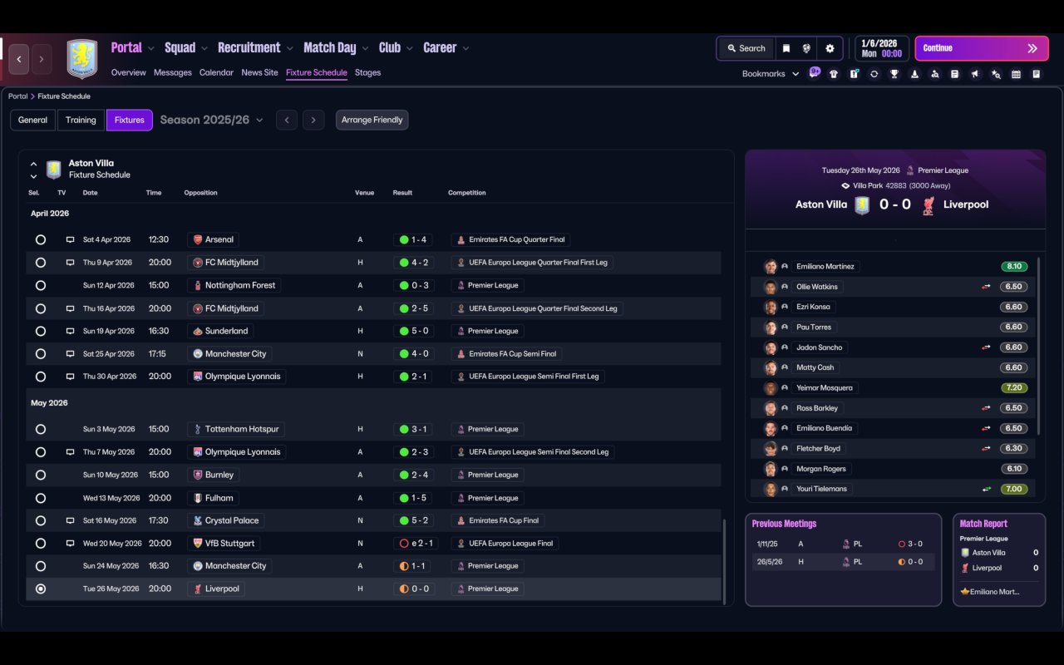The image size is (1064, 665).
Task: Open the shirt bookmark icon
Action: pyautogui.click(x=834, y=74)
